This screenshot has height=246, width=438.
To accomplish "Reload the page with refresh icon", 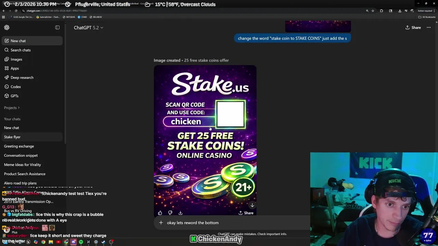I will [16, 11].
